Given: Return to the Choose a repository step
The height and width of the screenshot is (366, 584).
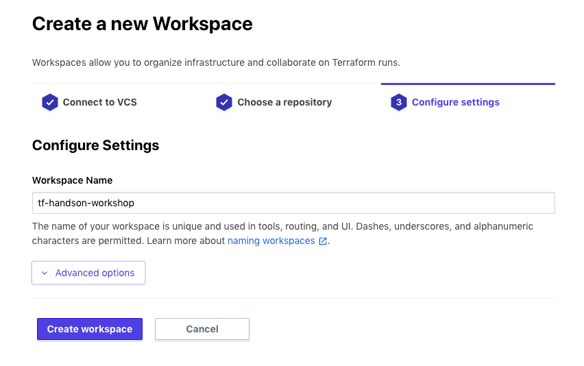Looking at the screenshot, I should click(x=284, y=102).
